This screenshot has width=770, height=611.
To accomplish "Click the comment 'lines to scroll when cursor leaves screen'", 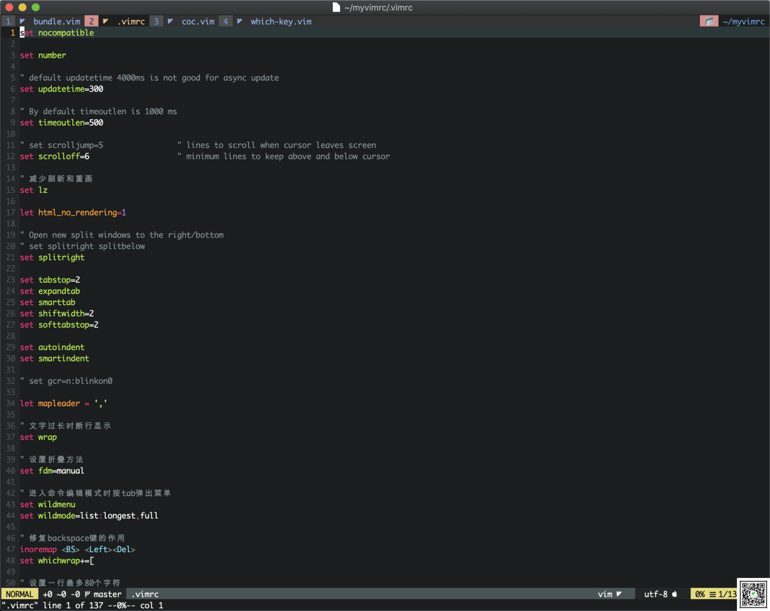I will pyautogui.click(x=281, y=145).
